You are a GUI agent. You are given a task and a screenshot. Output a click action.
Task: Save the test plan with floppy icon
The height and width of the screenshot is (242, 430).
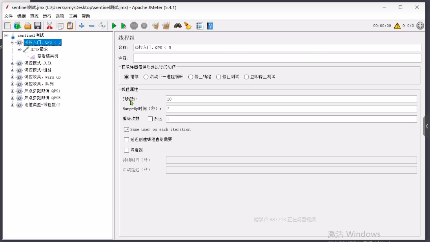(x=38, y=26)
